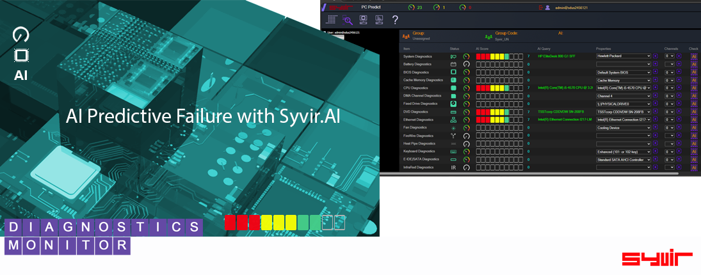Click the Ethernet Diagnostics network icon
Viewport: 701px width, 275px height.
click(x=453, y=120)
